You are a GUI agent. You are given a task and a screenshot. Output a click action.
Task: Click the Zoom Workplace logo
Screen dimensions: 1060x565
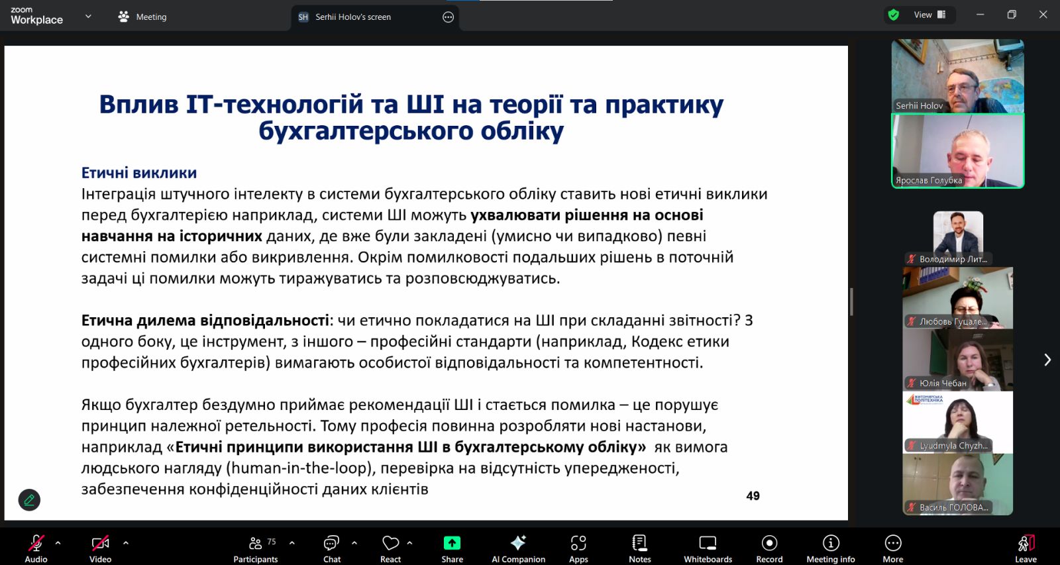[x=36, y=16]
